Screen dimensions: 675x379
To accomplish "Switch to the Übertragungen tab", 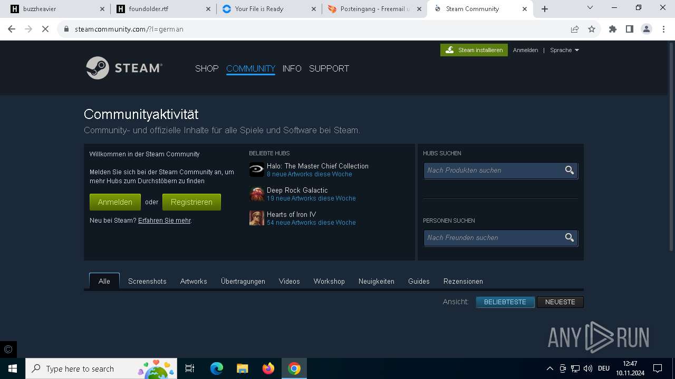I will point(243,281).
